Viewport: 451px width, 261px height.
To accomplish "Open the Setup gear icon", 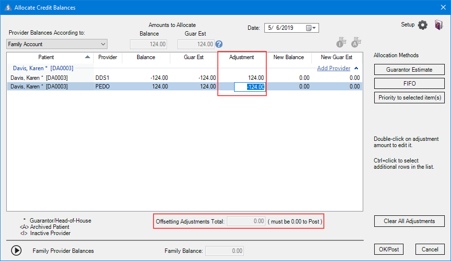I will click(x=422, y=25).
